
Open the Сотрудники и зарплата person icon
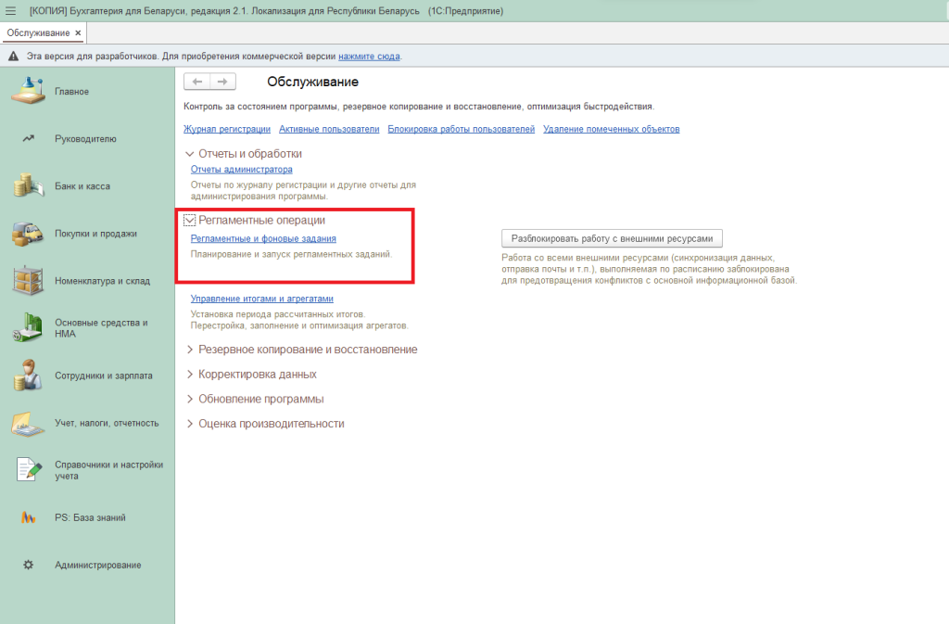(x=29, y=376)
